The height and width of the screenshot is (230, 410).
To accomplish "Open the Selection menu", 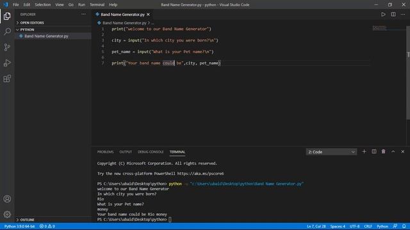I will [x=43, y=4].
